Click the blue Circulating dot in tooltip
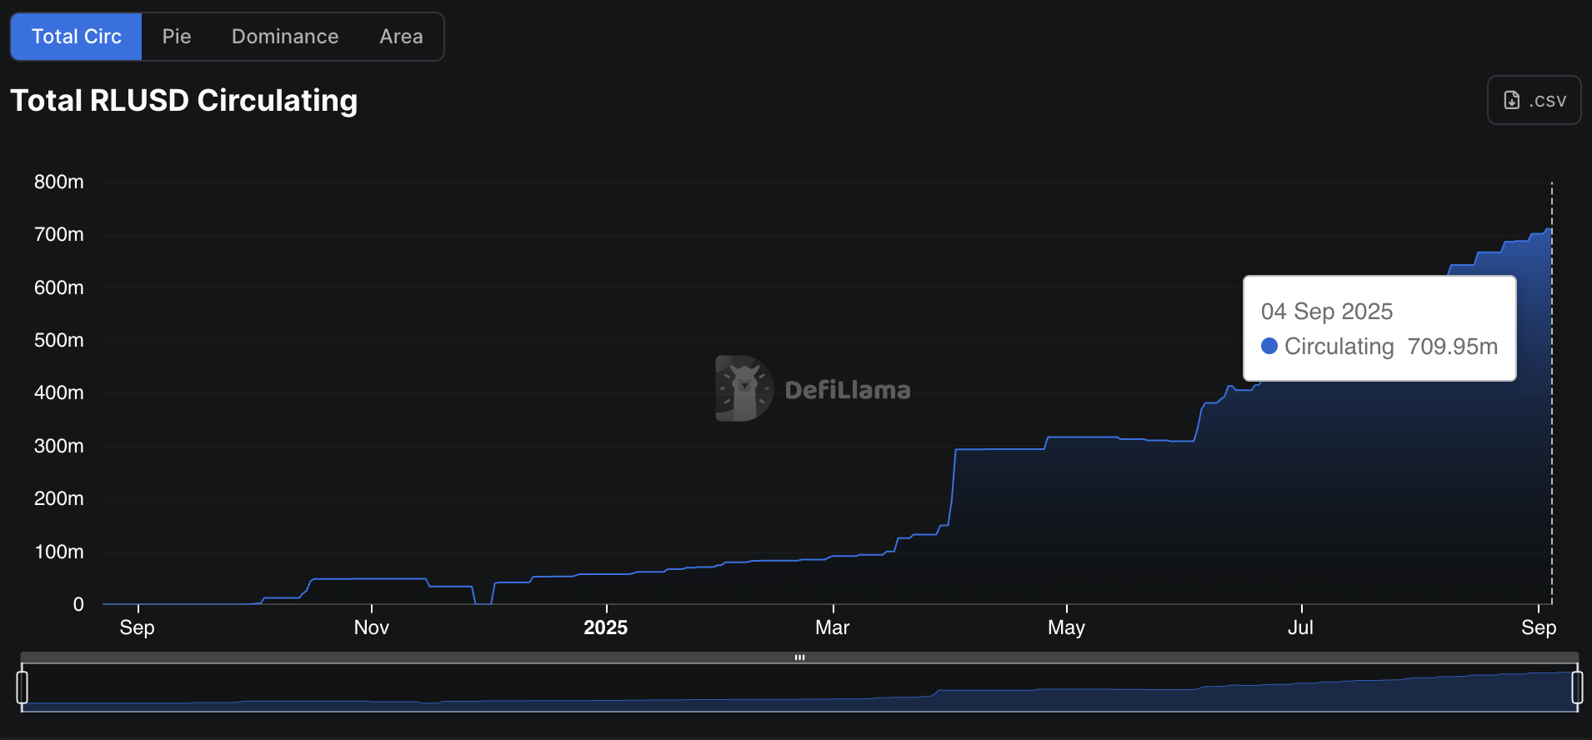This screenshot has width=1592, height=740. pos(1269,346)
